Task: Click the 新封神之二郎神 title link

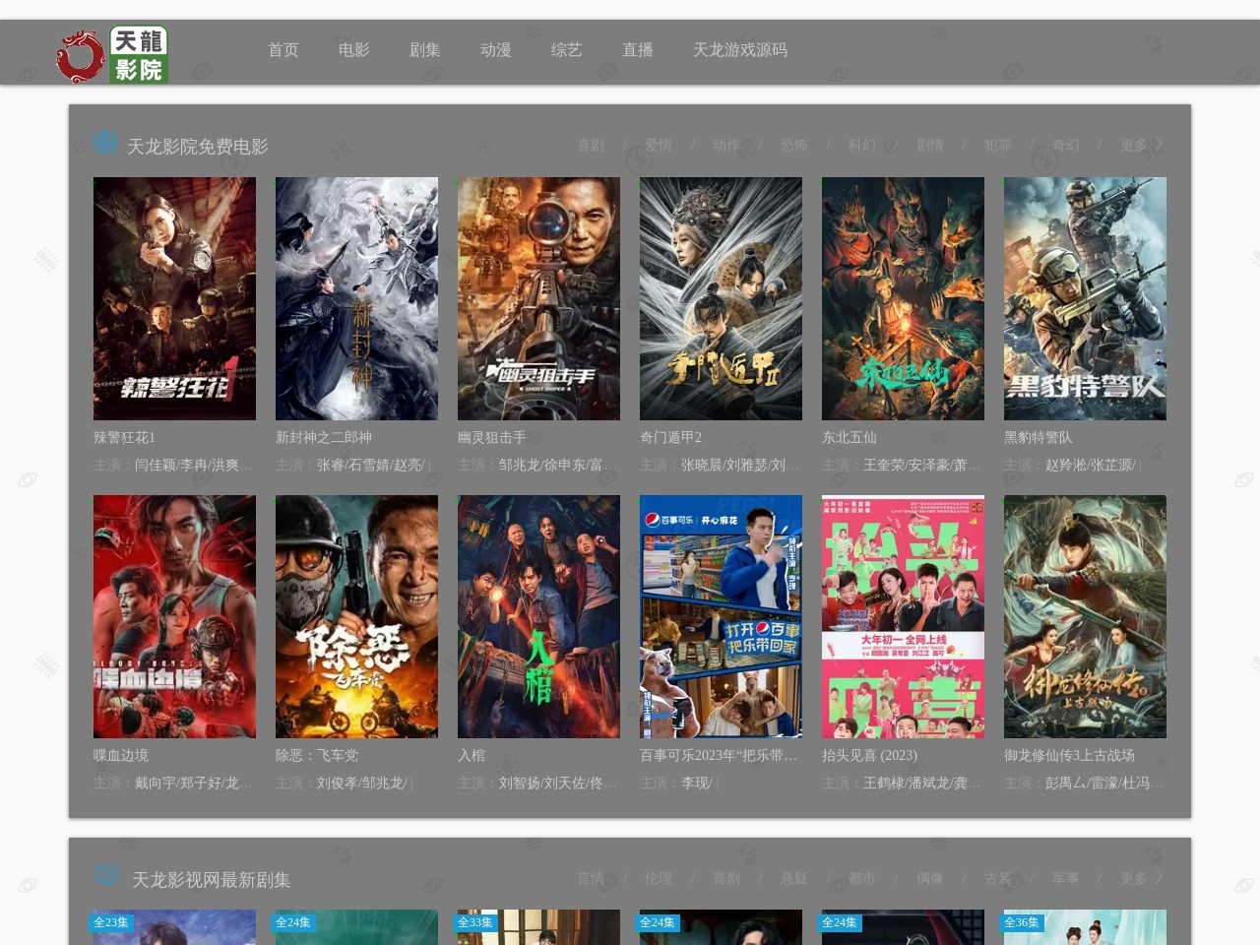Action: tap(324, 437)
